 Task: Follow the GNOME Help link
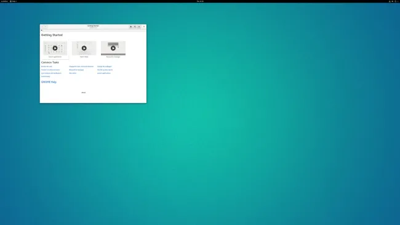coord(49,82)
